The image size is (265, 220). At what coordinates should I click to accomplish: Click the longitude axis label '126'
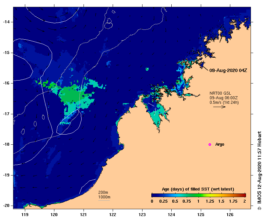(230, 215)
